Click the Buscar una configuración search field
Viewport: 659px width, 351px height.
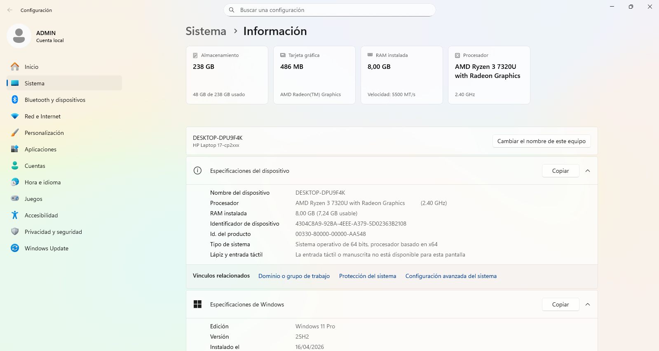(x=330, y=10)
